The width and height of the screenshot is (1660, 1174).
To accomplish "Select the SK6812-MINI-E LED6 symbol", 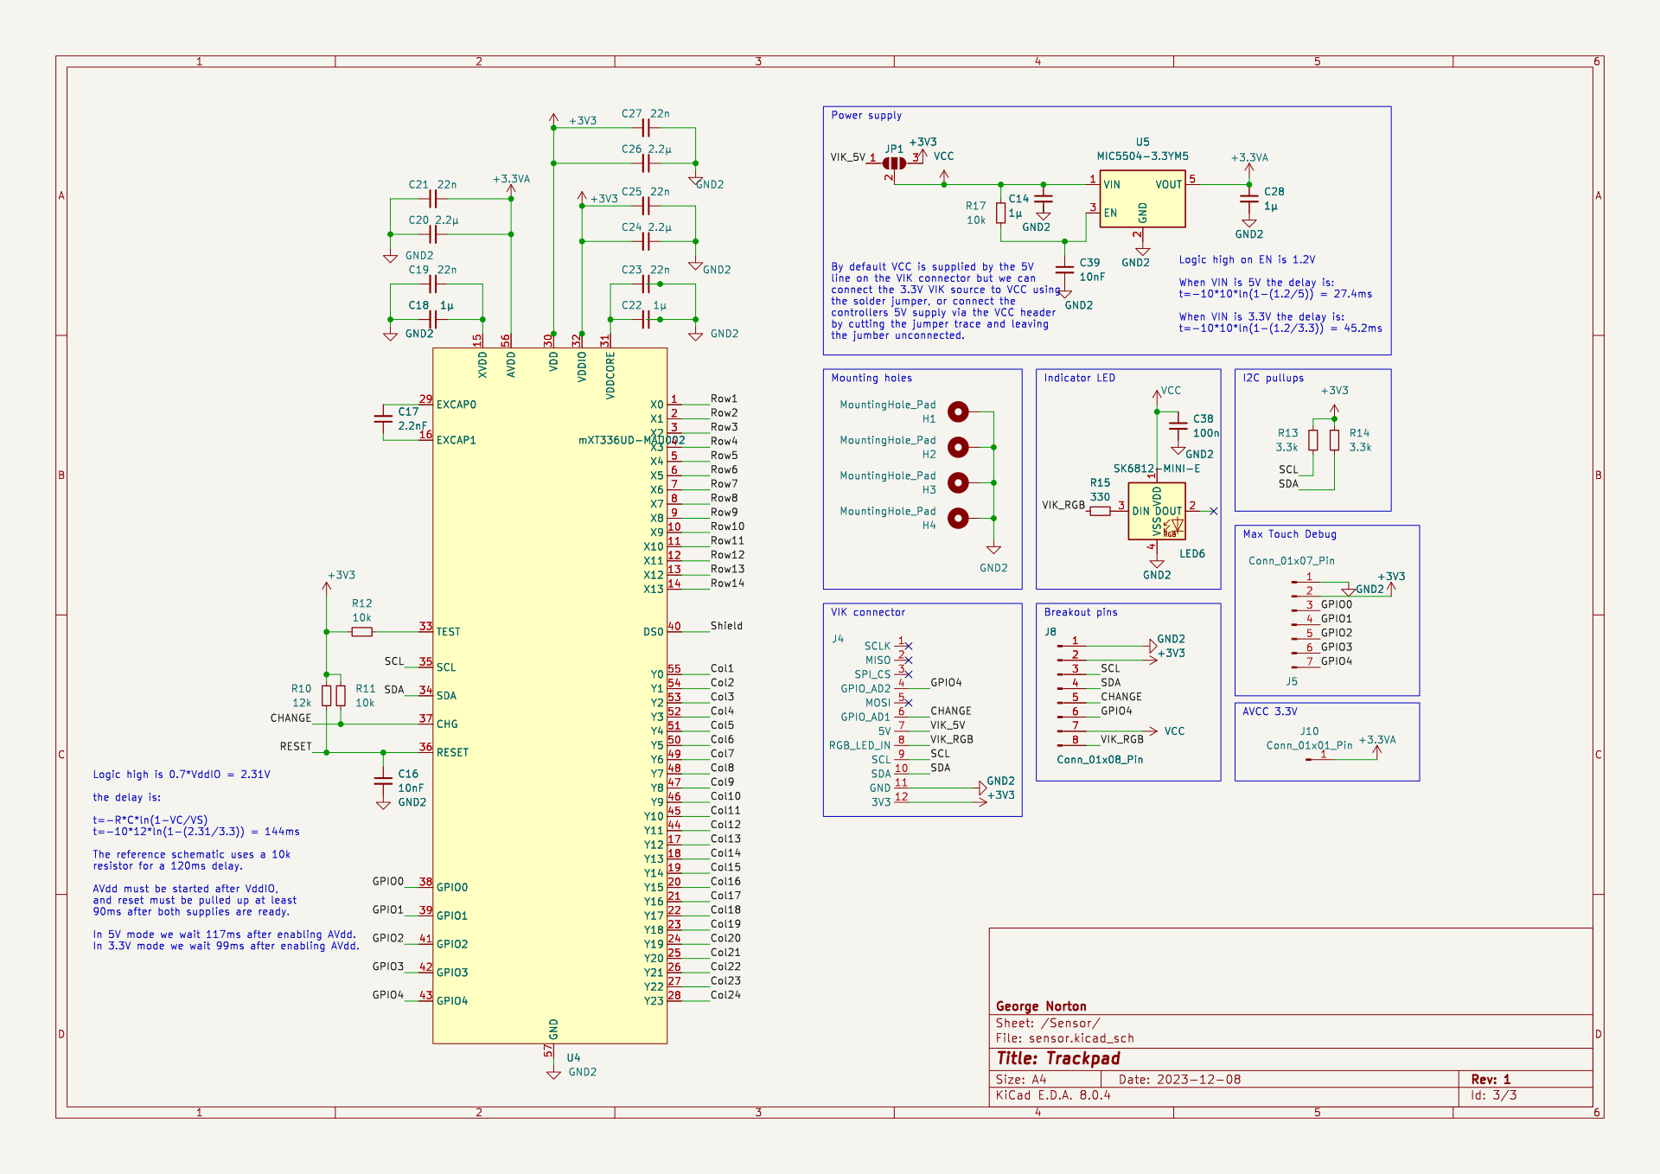I will point(1157,511).
